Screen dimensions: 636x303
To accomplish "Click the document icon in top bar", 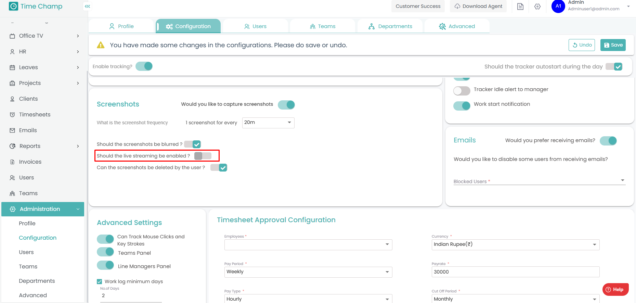I will pyautogui.click(x=520, y=7).
